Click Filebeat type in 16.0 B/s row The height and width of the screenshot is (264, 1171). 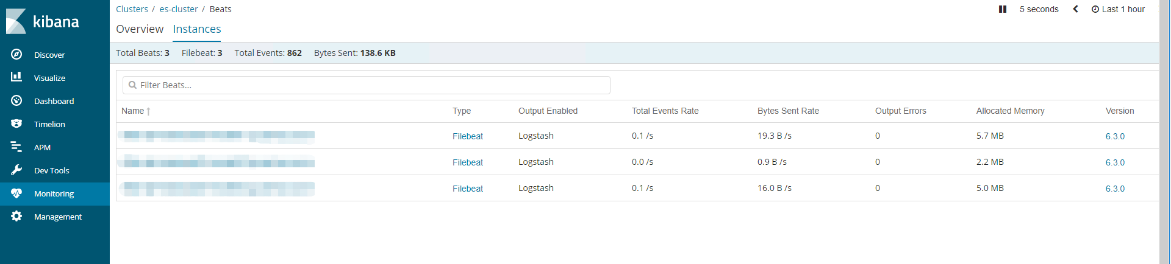click(x=468, y=189)
